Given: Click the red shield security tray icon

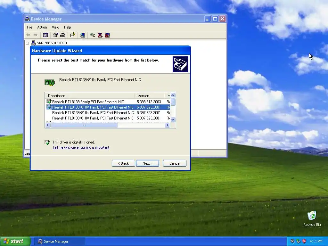Looking at the screenshot, I should tap(304, 242).
